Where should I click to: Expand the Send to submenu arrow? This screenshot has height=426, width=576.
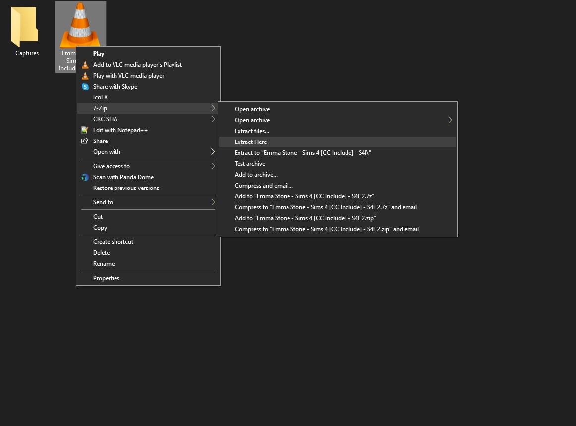(213, 202)
